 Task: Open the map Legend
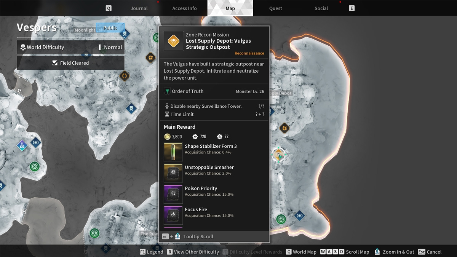click(x=152, y=252)
